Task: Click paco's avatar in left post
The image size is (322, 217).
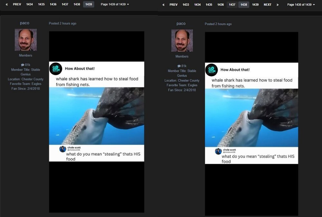Action: [26, 40]
